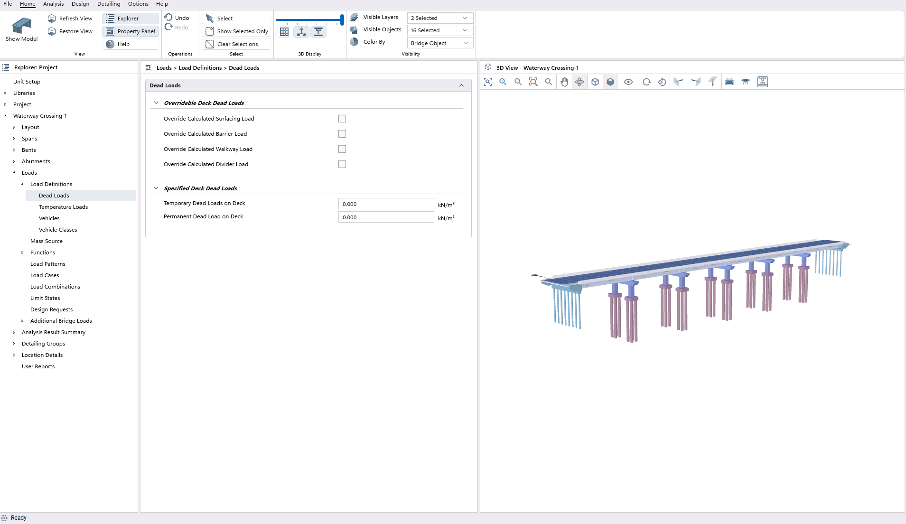This screenshot has width=906, height=524.
Task: Open the Detailing menu
Action: click(109, 4)
